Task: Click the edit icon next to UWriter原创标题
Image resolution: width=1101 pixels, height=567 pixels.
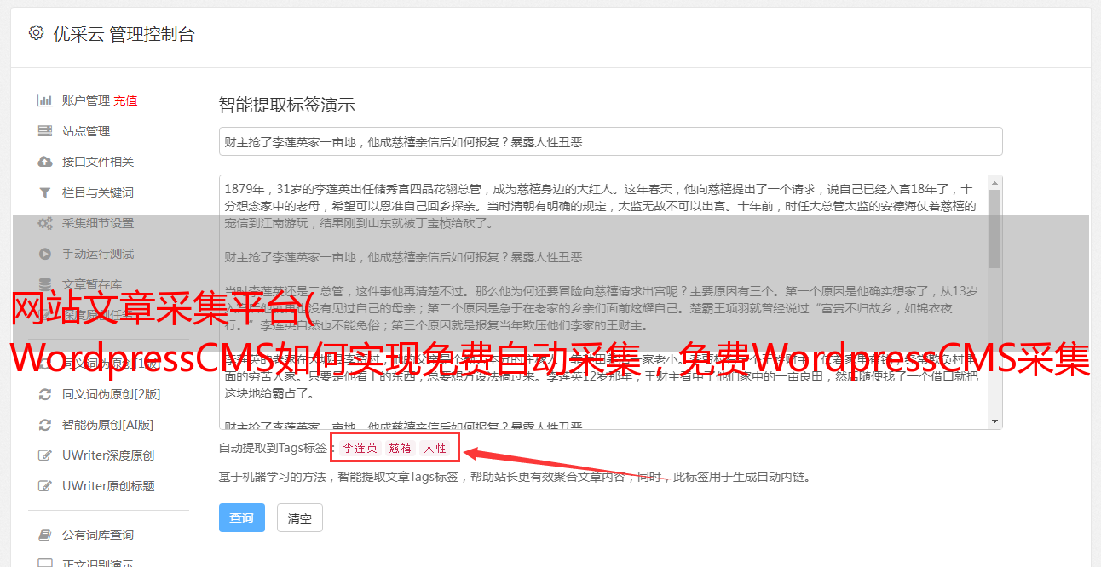Action: [x=44, y=486]
